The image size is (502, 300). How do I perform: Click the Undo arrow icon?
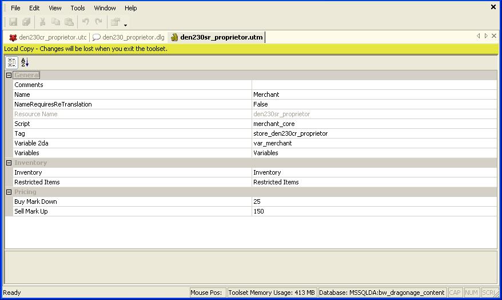[x=85, y=22]
